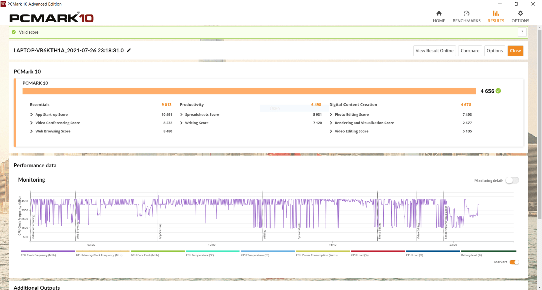
Task: Click the Performance data heading
Action: (x=35, y=165)
